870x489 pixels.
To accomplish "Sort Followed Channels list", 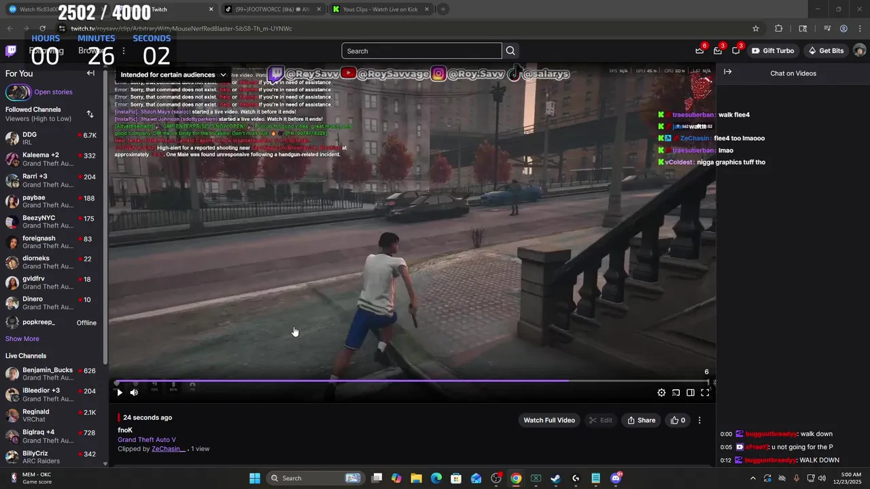I will coord(90,114).
